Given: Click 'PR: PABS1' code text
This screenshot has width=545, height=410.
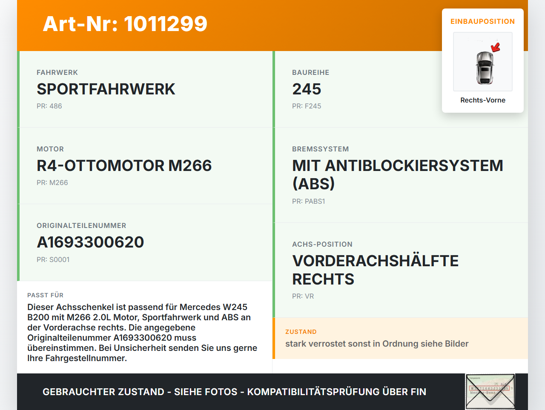Looking at the screenshot, I should pyautogui.click(x=309, y=202).
